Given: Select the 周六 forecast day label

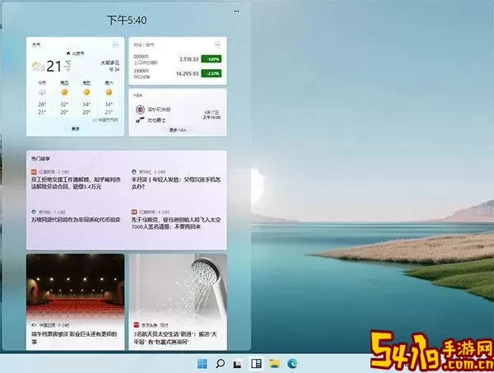Looking at the screenshot, I should coord(109,82).
